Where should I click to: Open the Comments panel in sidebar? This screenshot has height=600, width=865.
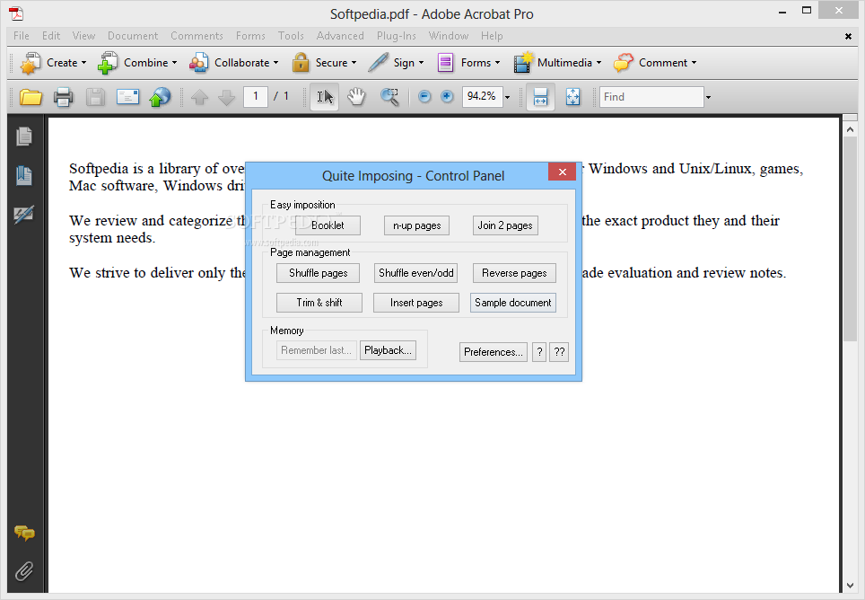click(x=24, y=533)
